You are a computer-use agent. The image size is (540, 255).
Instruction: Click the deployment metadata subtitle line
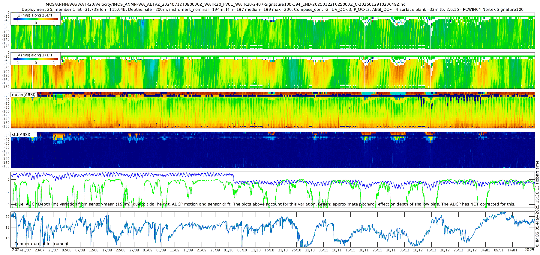pos(272,9)
